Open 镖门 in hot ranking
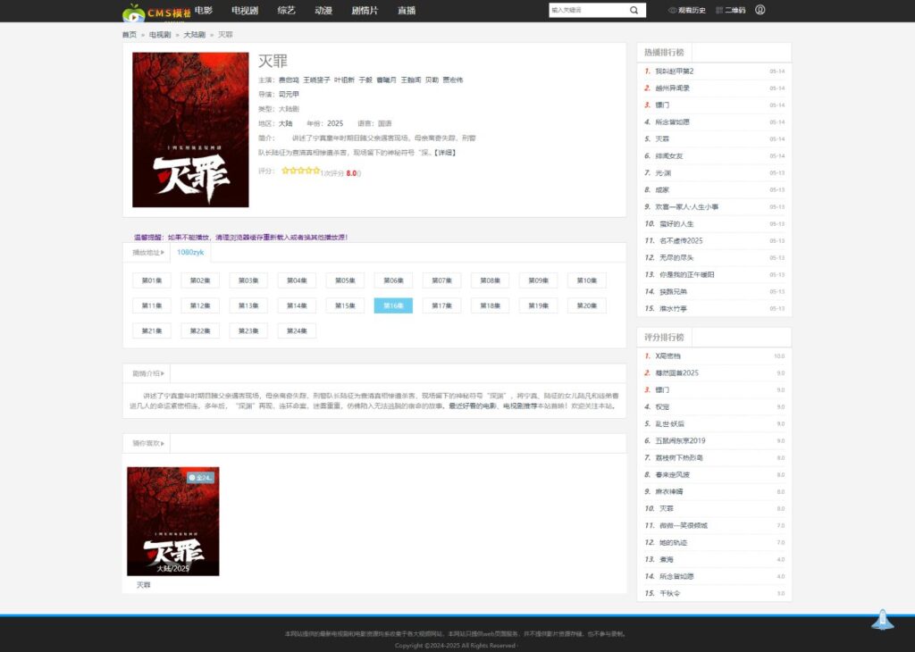This screenshot has height=652, width=915. [x=662, y=105]
